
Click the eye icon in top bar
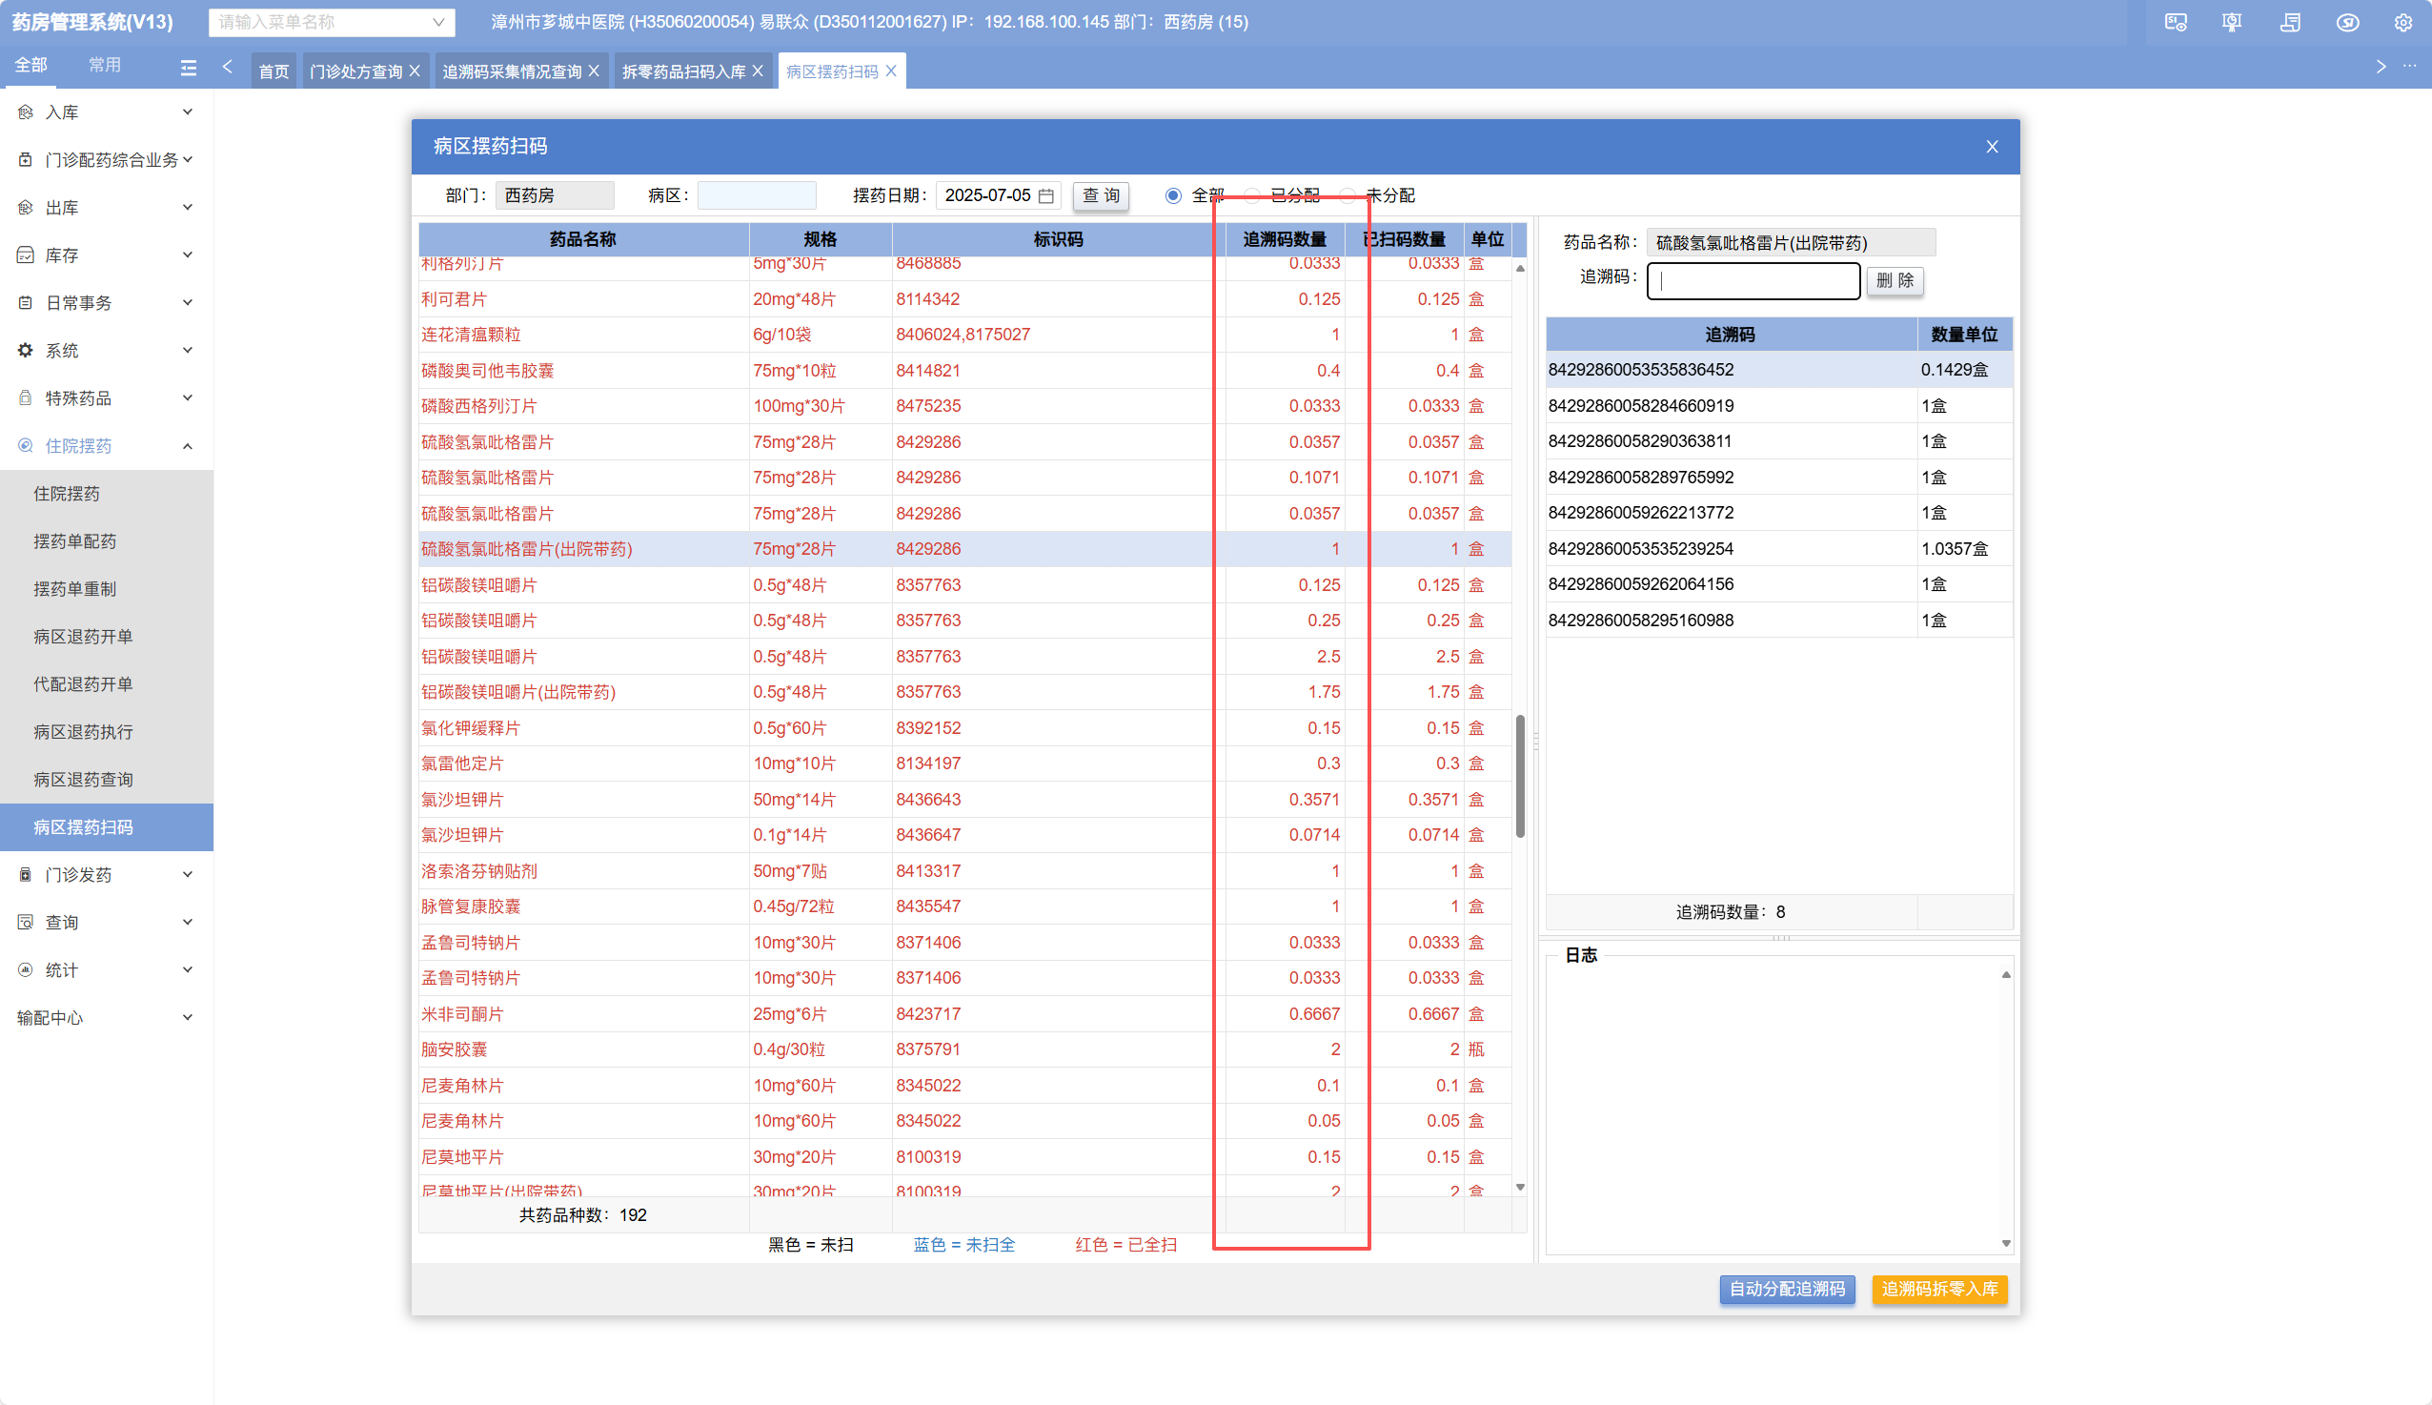[x=2347, y=22]
